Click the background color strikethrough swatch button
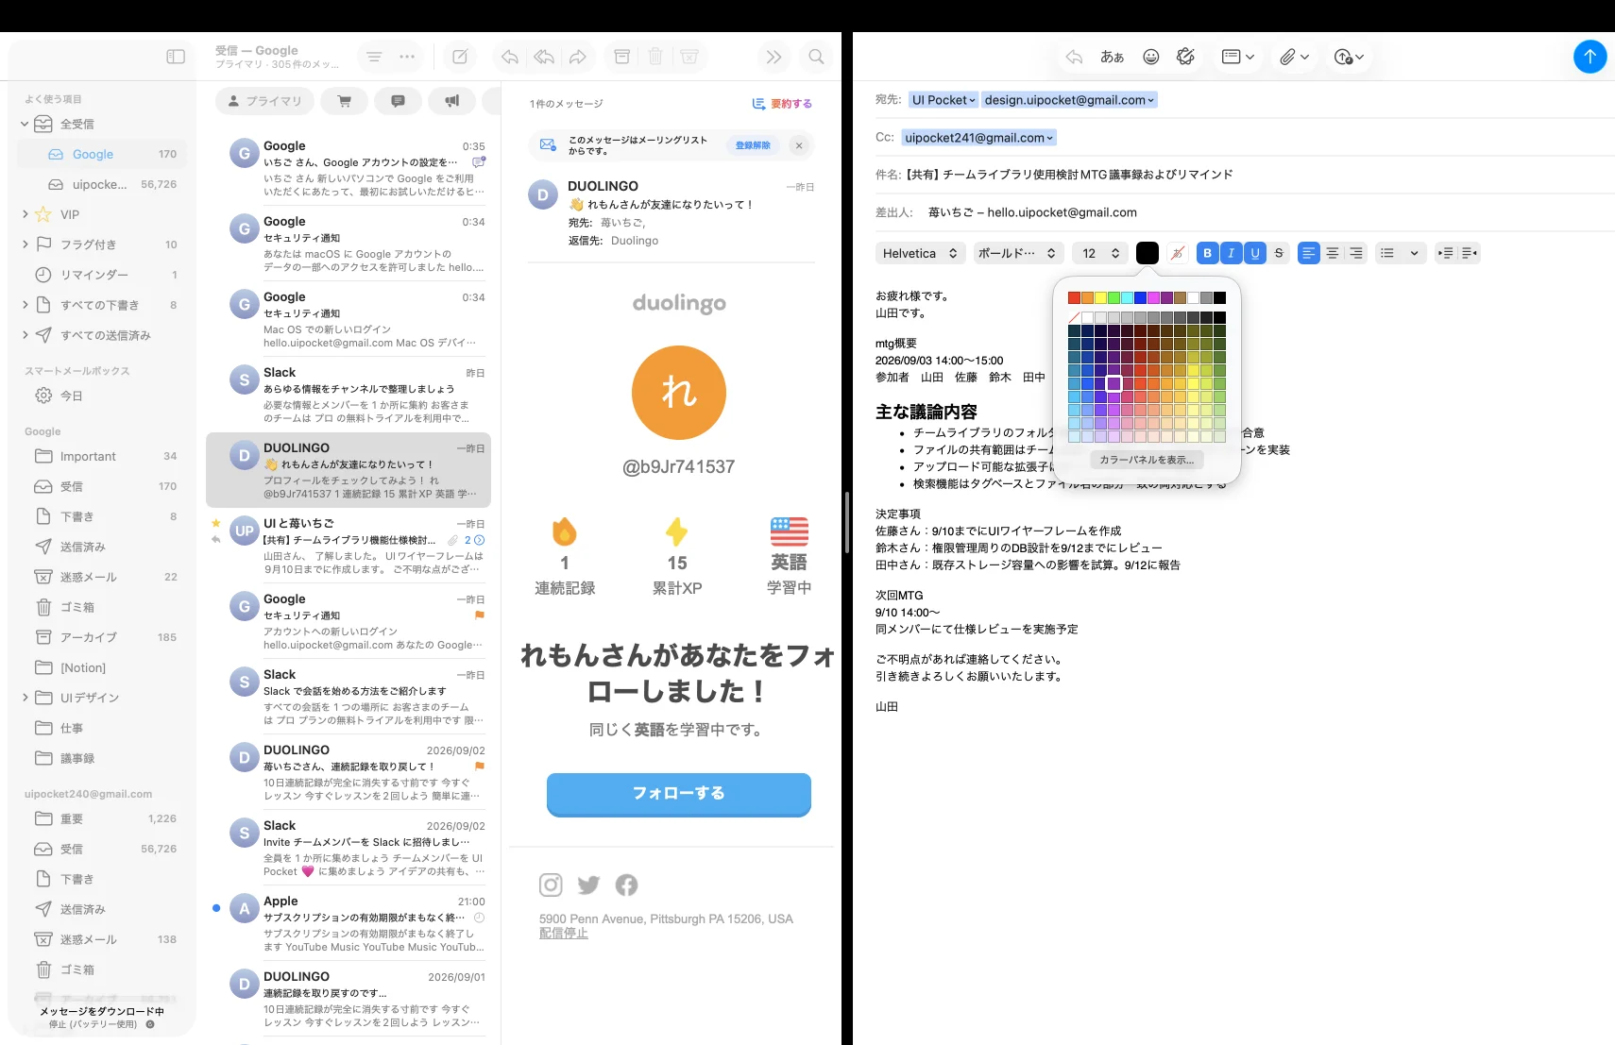 click(x=1177, y=253)
